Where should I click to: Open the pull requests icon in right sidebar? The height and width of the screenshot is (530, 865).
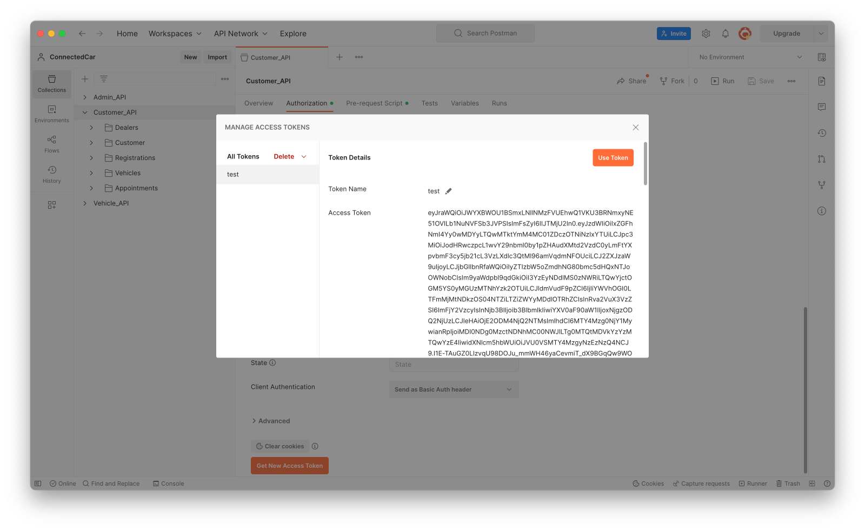pyautogui.click(x=822, y=159)
